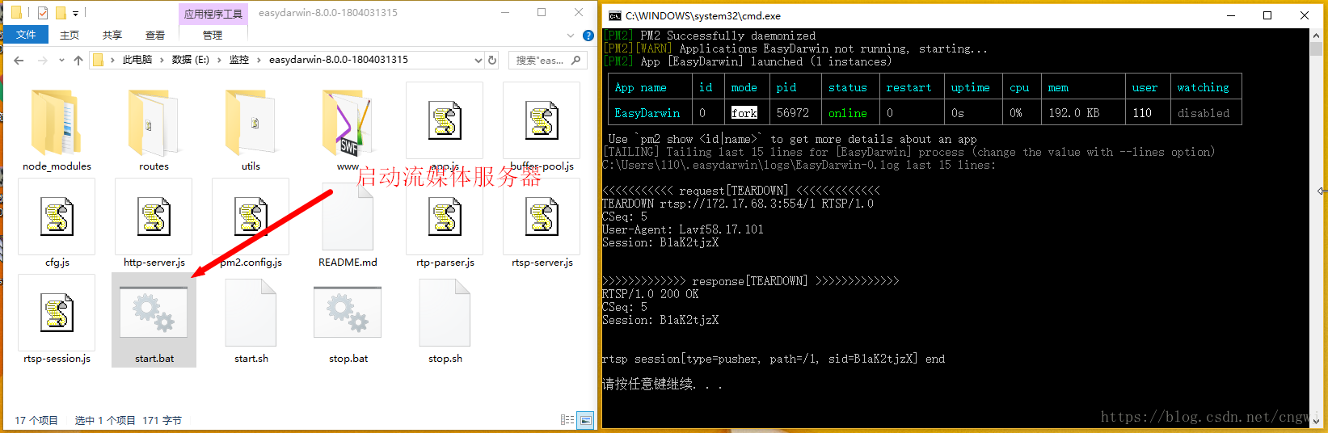Image resolution: width=1328 pixels, height=433 pixels.
Task: Select the rtp-parser.js file icon
Action: tap(445, 216)
